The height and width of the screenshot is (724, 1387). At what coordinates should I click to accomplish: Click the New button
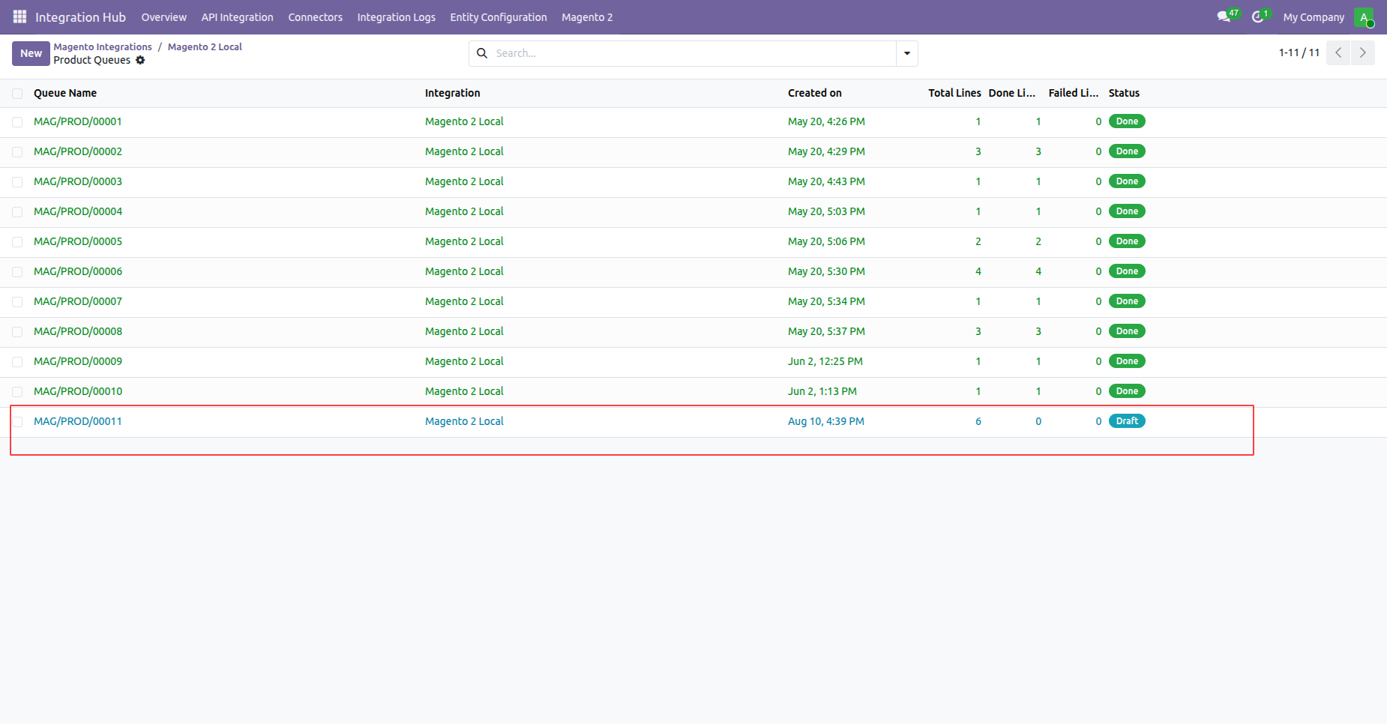[31, 53]
